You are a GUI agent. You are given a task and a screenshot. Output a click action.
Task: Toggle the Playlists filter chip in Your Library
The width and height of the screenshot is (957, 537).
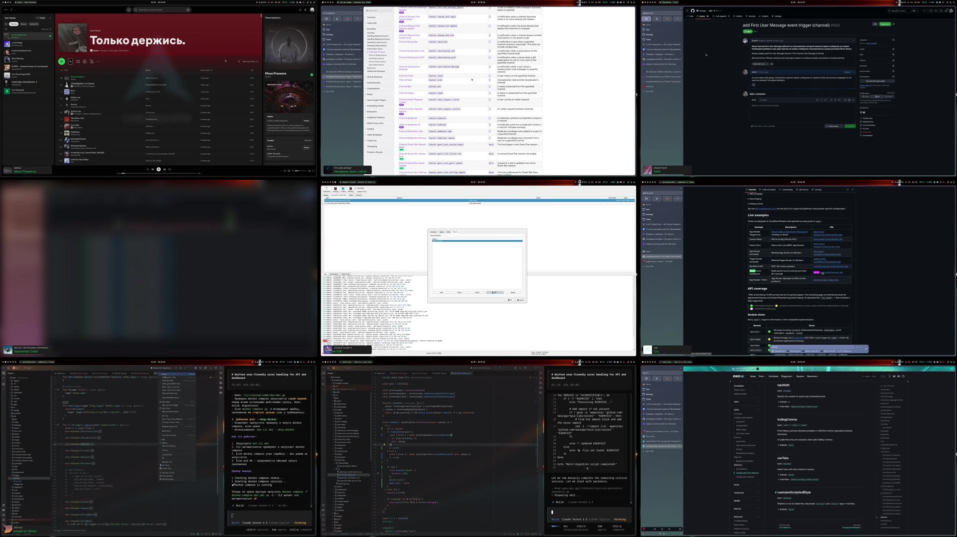tap(13, 23)
